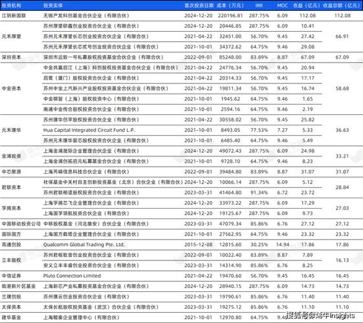The width and height of the screenshot is (363, 323).
Task: Click the cost value 47079.34
Action: [x=230, y=224]
